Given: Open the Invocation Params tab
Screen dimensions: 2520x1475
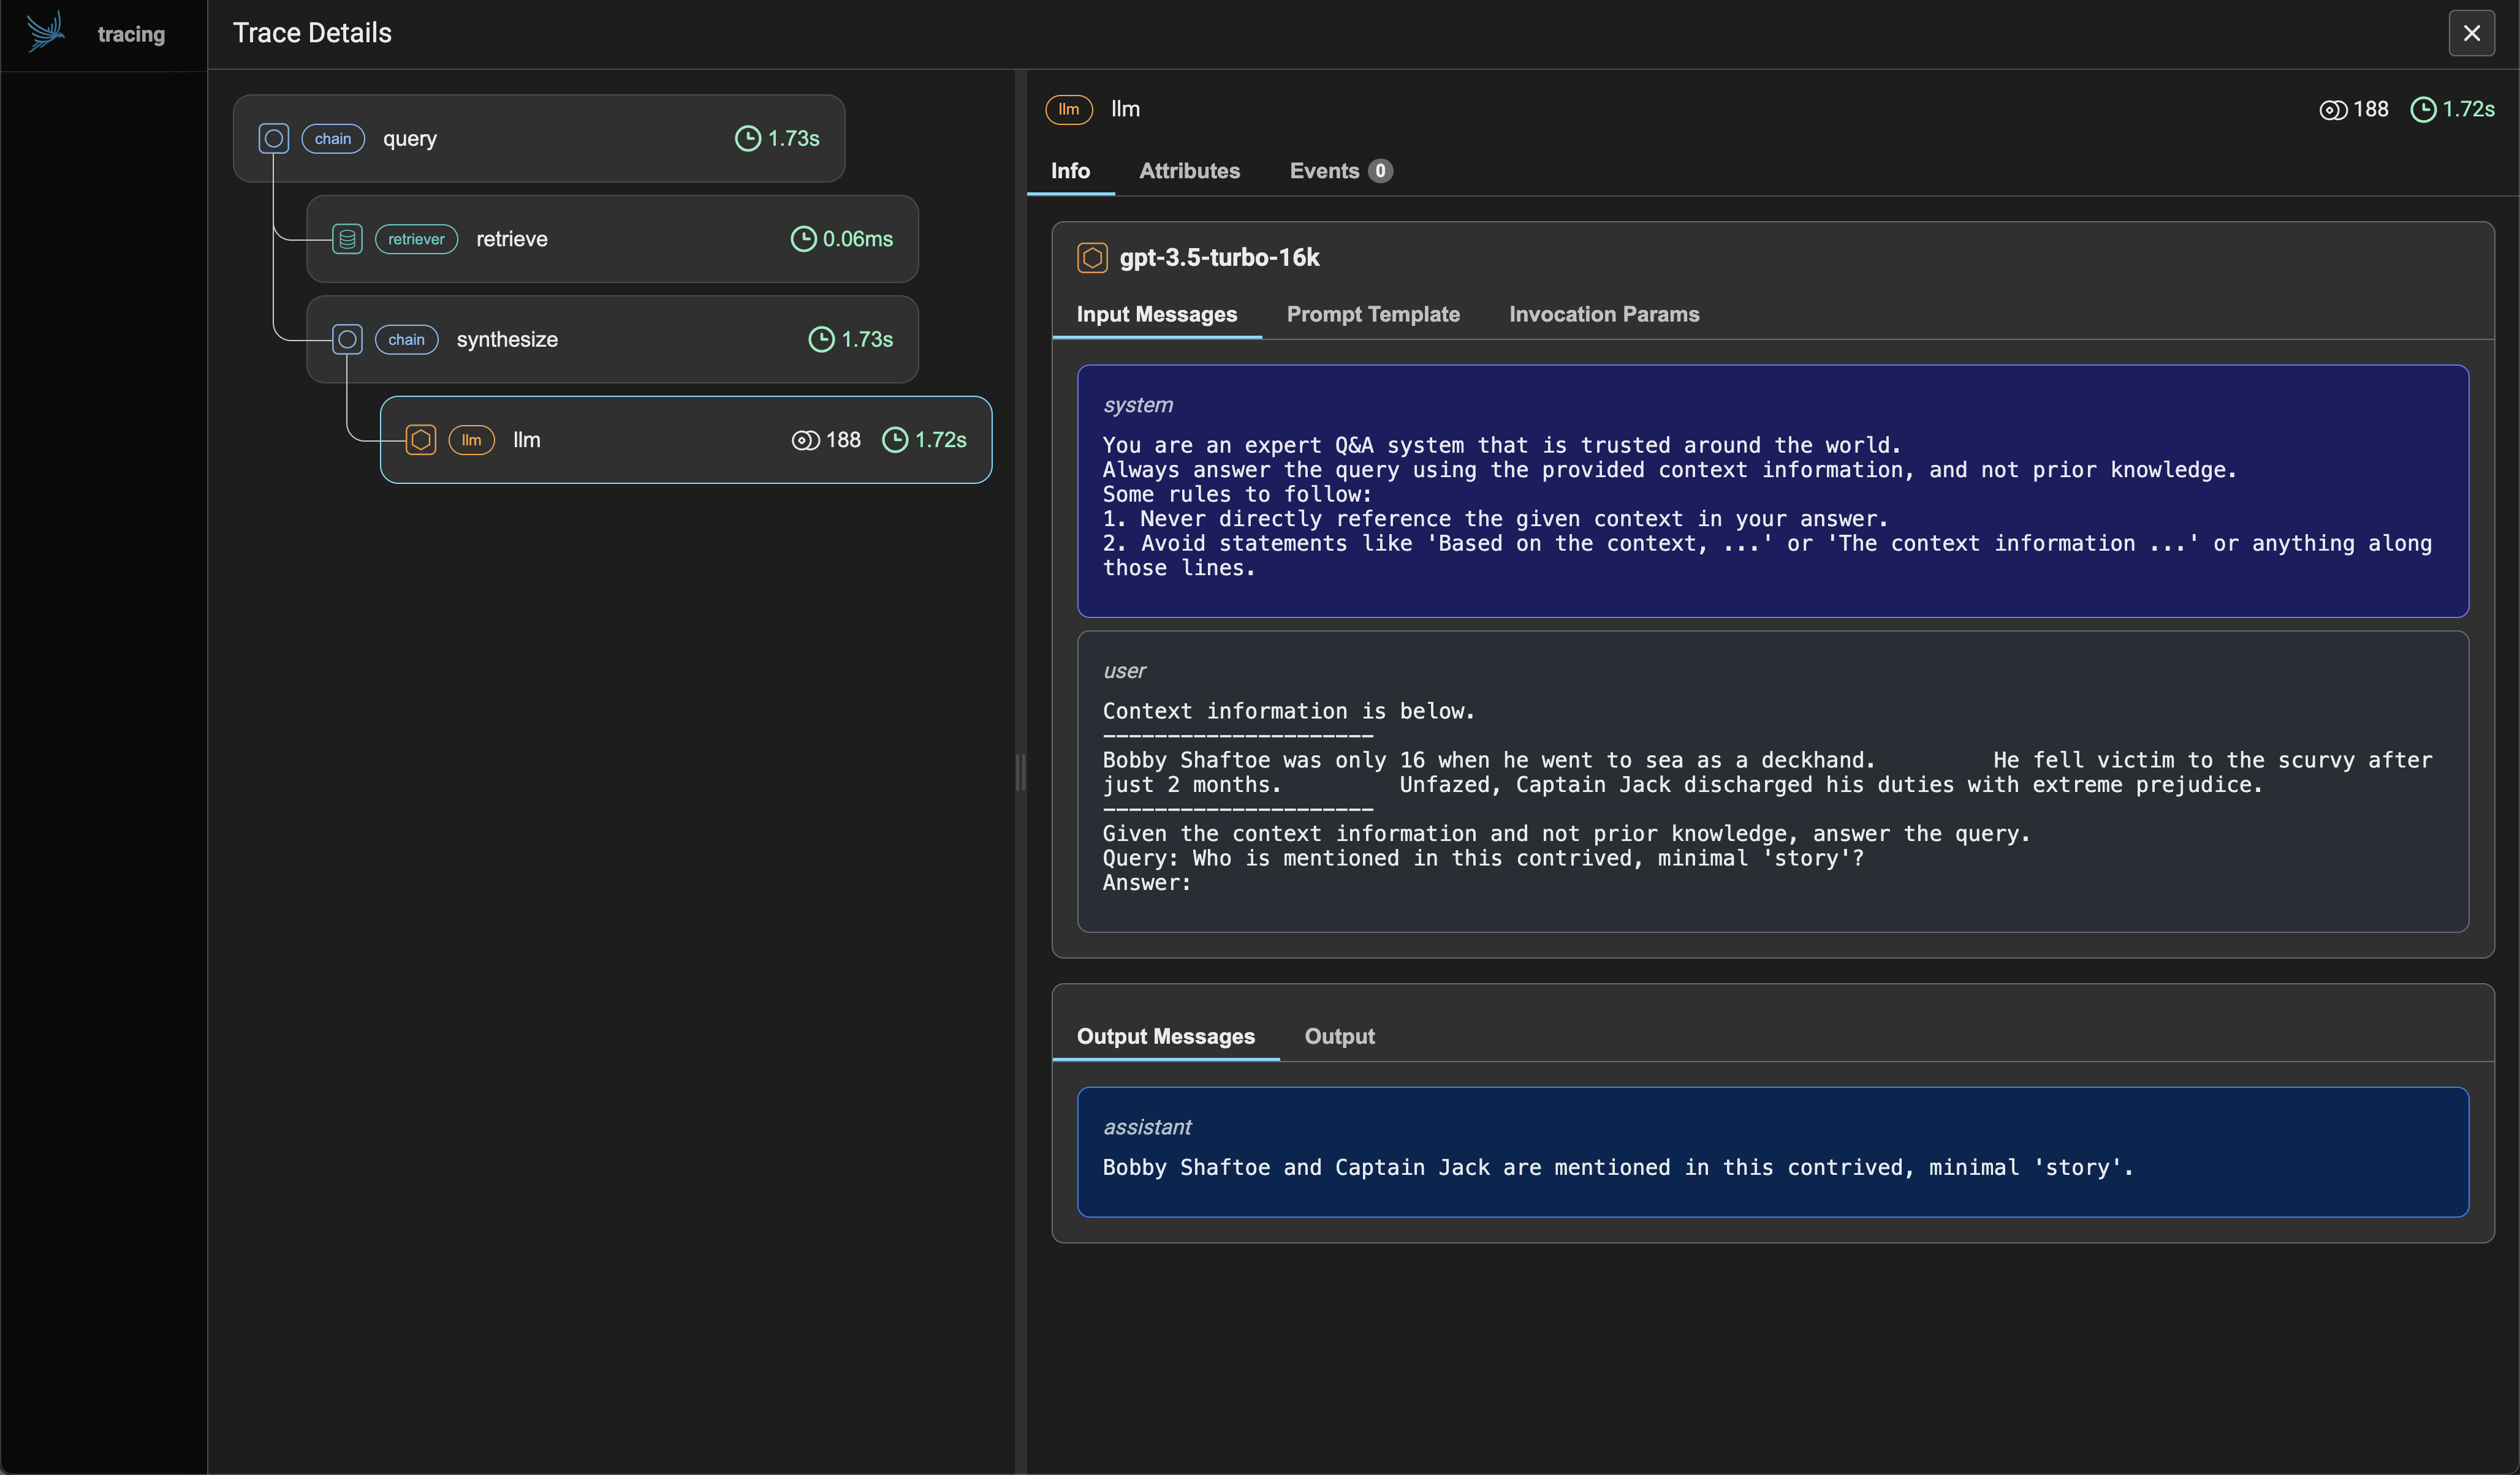Looking at the screenshot, I should 1604,314.
